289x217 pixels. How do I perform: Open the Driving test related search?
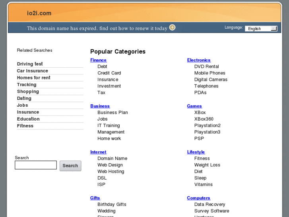(x=30, y=64)
